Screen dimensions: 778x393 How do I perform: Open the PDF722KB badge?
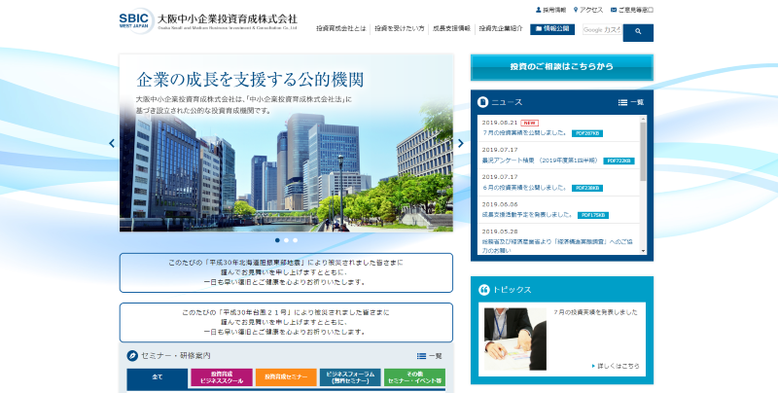click(x=619, y=161)
